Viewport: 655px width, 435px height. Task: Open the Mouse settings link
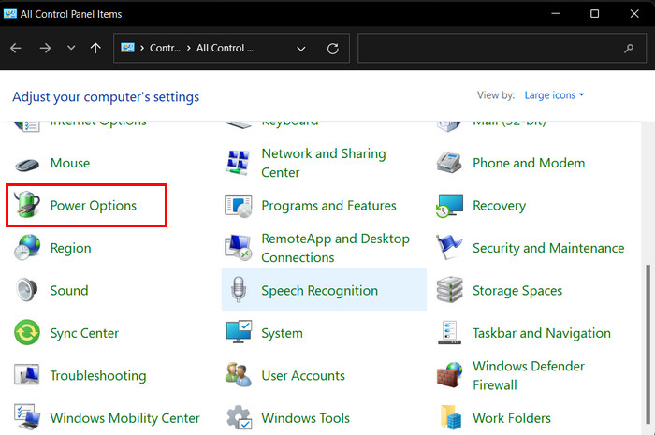[70, 163]
